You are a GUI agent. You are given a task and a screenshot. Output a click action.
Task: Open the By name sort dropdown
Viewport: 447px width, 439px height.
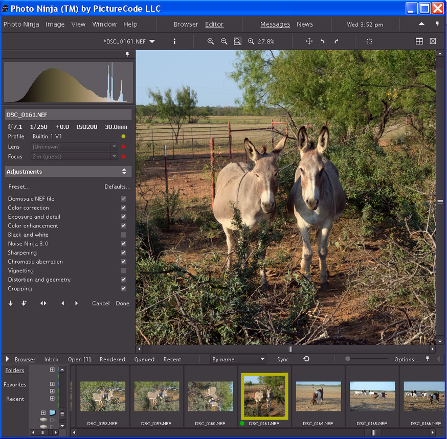click(x=238, y=359)
